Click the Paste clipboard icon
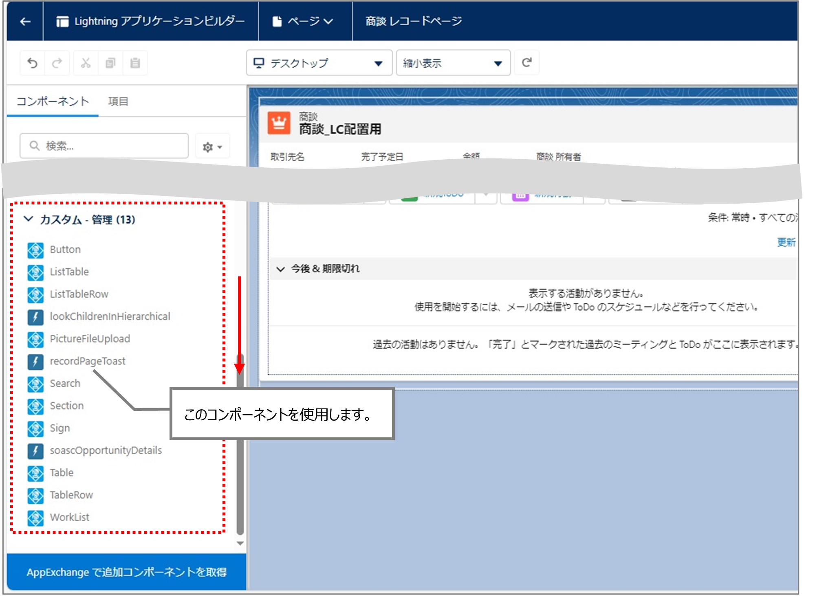Screen dimensions: 826x597 click(x=135, y=63)
